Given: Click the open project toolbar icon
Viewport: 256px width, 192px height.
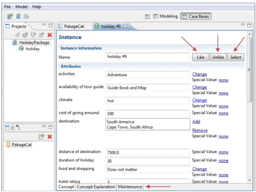Looking at the screenshot, I should (18, 16).
